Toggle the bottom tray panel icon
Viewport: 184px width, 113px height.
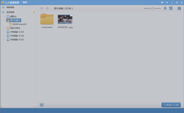click(x=42, y=105)
